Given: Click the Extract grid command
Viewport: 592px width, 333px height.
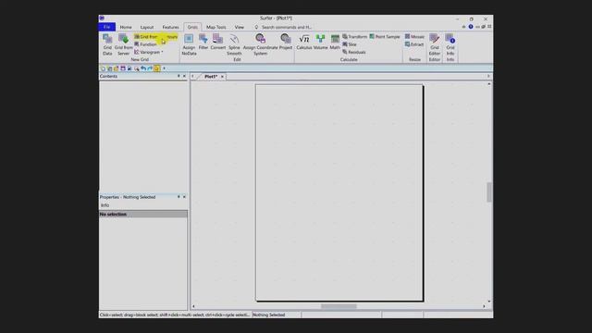Looking at the screenshot, I should (x=414, y=44).
